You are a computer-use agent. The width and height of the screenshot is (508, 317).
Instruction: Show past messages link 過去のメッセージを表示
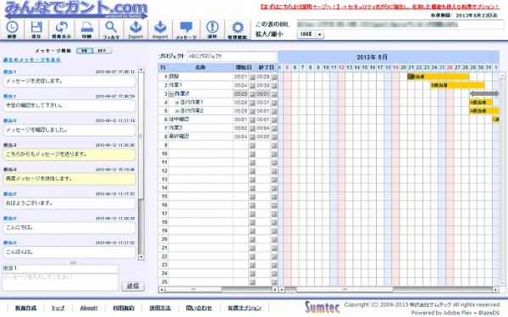[x=32, y=59]
